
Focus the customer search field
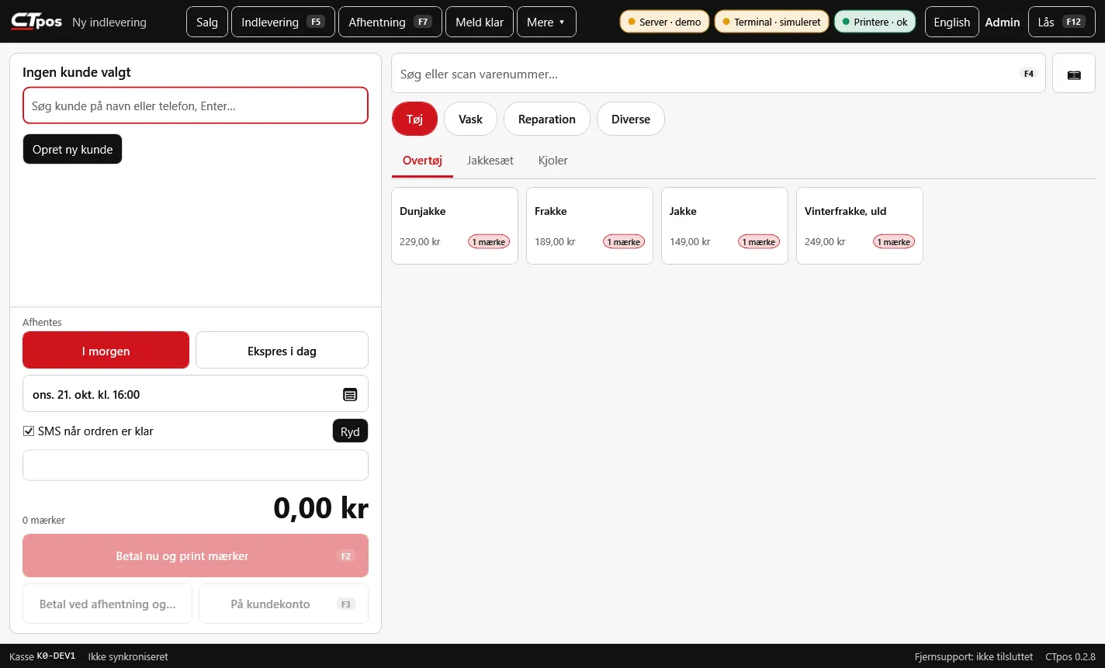tap(196, 106)
